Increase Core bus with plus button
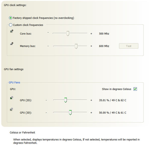 click(x=91, y=34)
